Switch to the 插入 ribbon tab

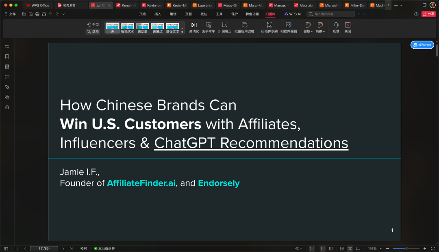click(x=158, y=14)
